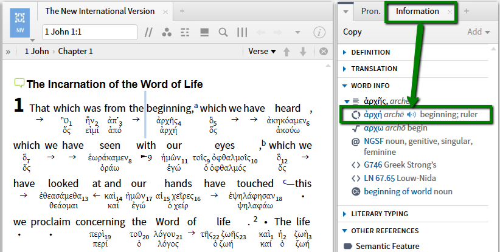
Task: Open the Verse navigation dropdown
Action: coord(262,51)
